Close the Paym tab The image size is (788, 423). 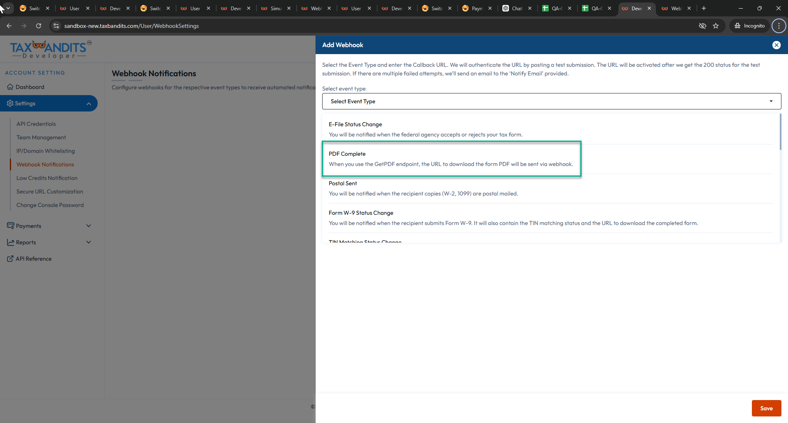(490, 8)
